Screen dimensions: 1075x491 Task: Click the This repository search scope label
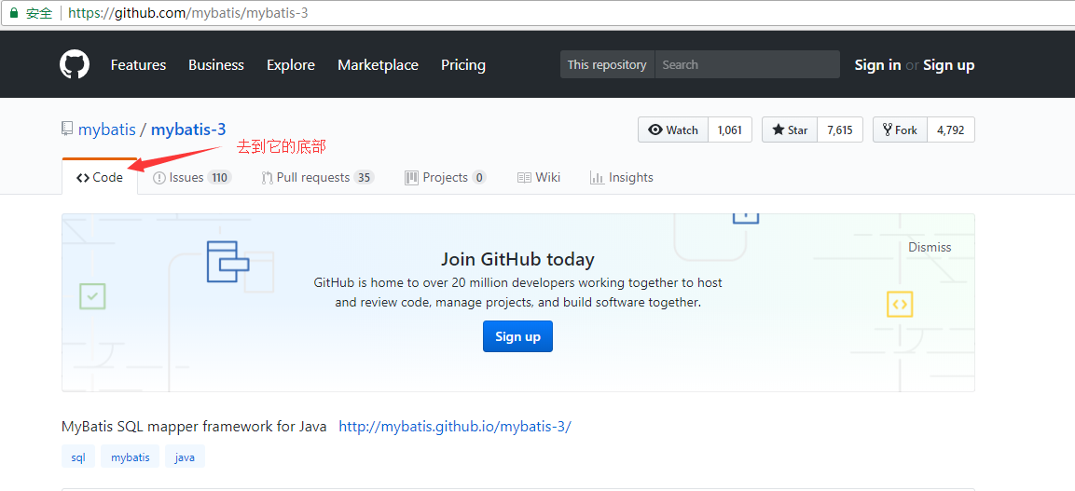[607, 64]
